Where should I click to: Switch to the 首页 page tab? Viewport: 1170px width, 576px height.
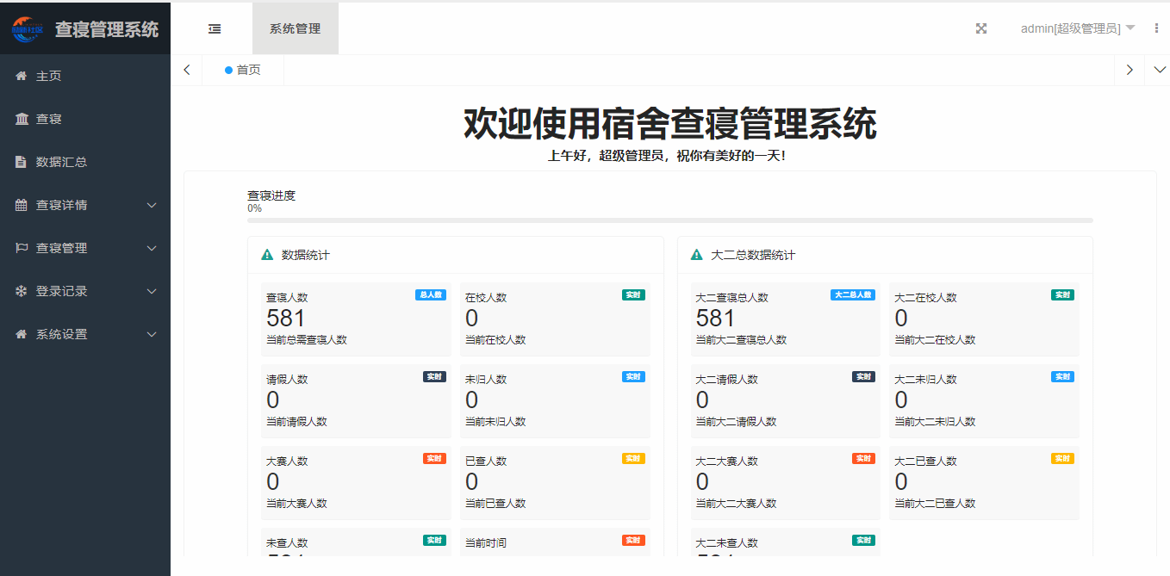point(243,70)
